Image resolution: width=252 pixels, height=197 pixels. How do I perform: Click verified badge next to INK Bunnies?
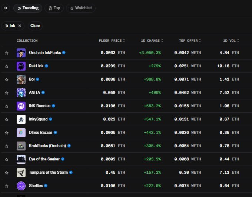point(53,106)
